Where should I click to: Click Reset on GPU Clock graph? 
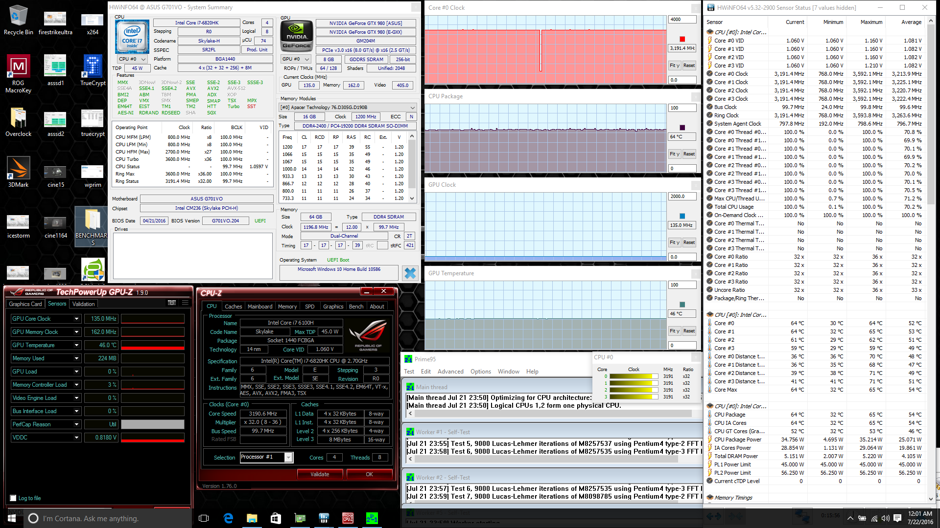coord(689,242)
